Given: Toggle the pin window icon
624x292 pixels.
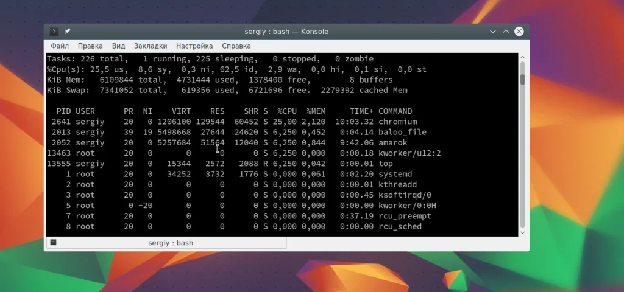Looking at the screenshot, I should click(x=67, y=32).
